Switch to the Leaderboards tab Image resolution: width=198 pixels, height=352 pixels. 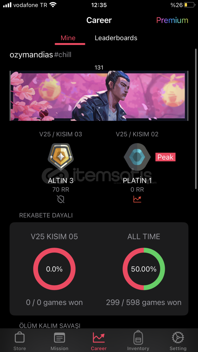click(116, 38)
